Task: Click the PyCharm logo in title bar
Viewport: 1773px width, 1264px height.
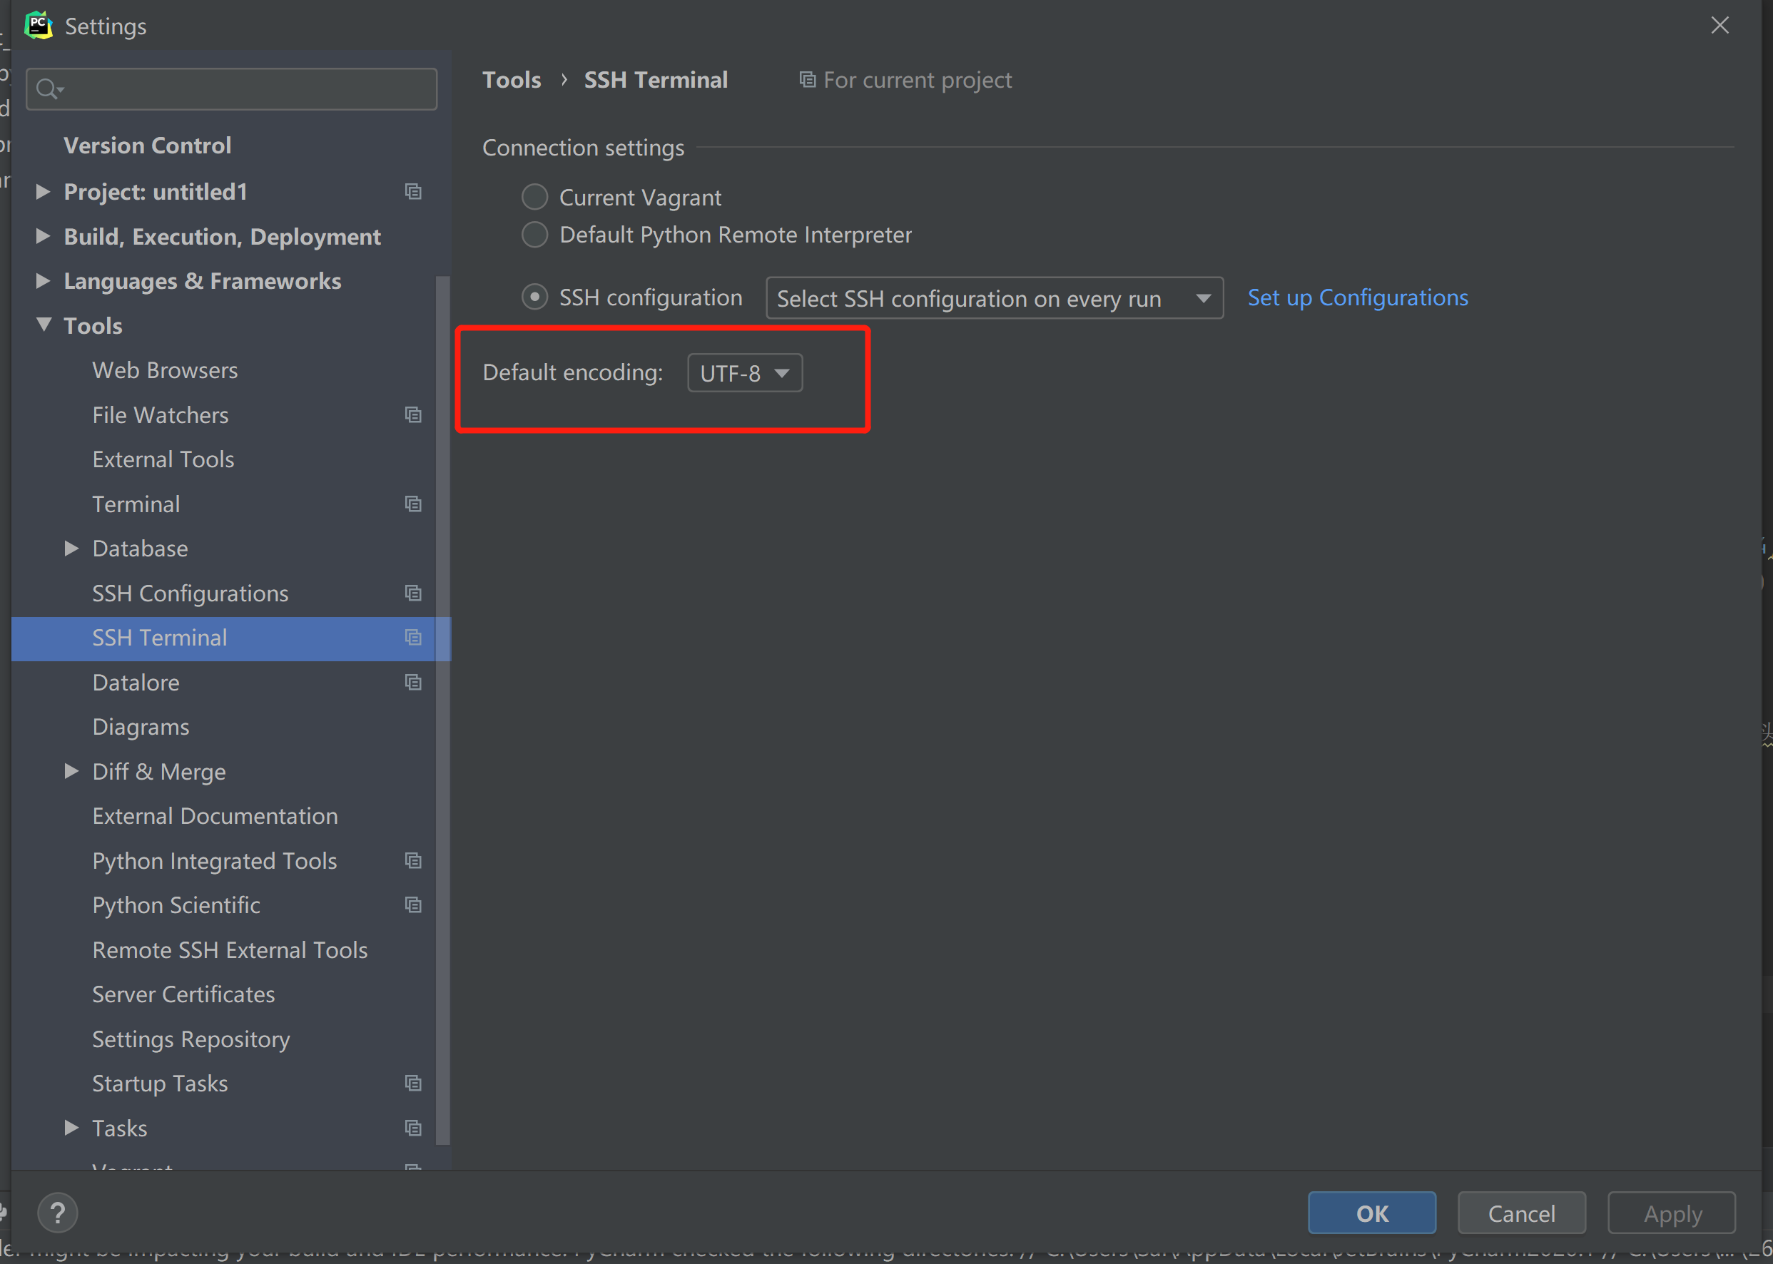Action: pyautogui.click(x=38, y=26)
